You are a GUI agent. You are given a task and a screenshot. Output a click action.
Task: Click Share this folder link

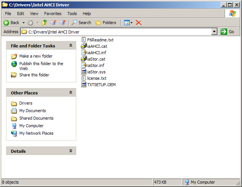click(34, 75)
